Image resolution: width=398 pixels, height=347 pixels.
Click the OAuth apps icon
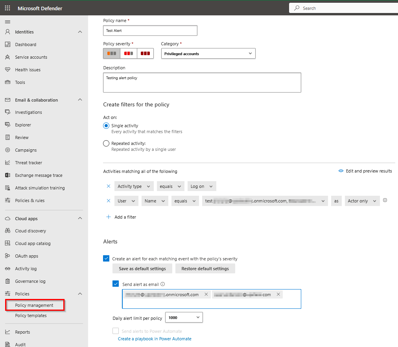pos(7,256)
